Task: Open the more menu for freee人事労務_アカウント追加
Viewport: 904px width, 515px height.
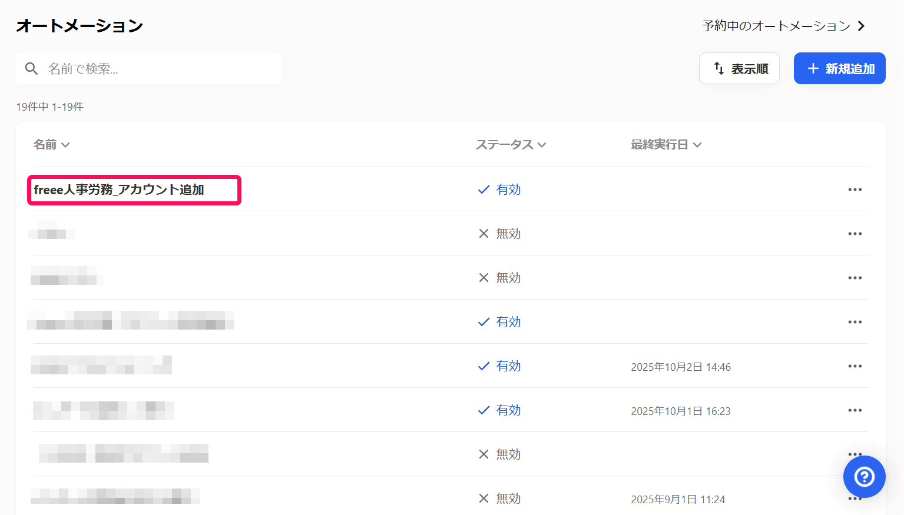Action: 855,190
